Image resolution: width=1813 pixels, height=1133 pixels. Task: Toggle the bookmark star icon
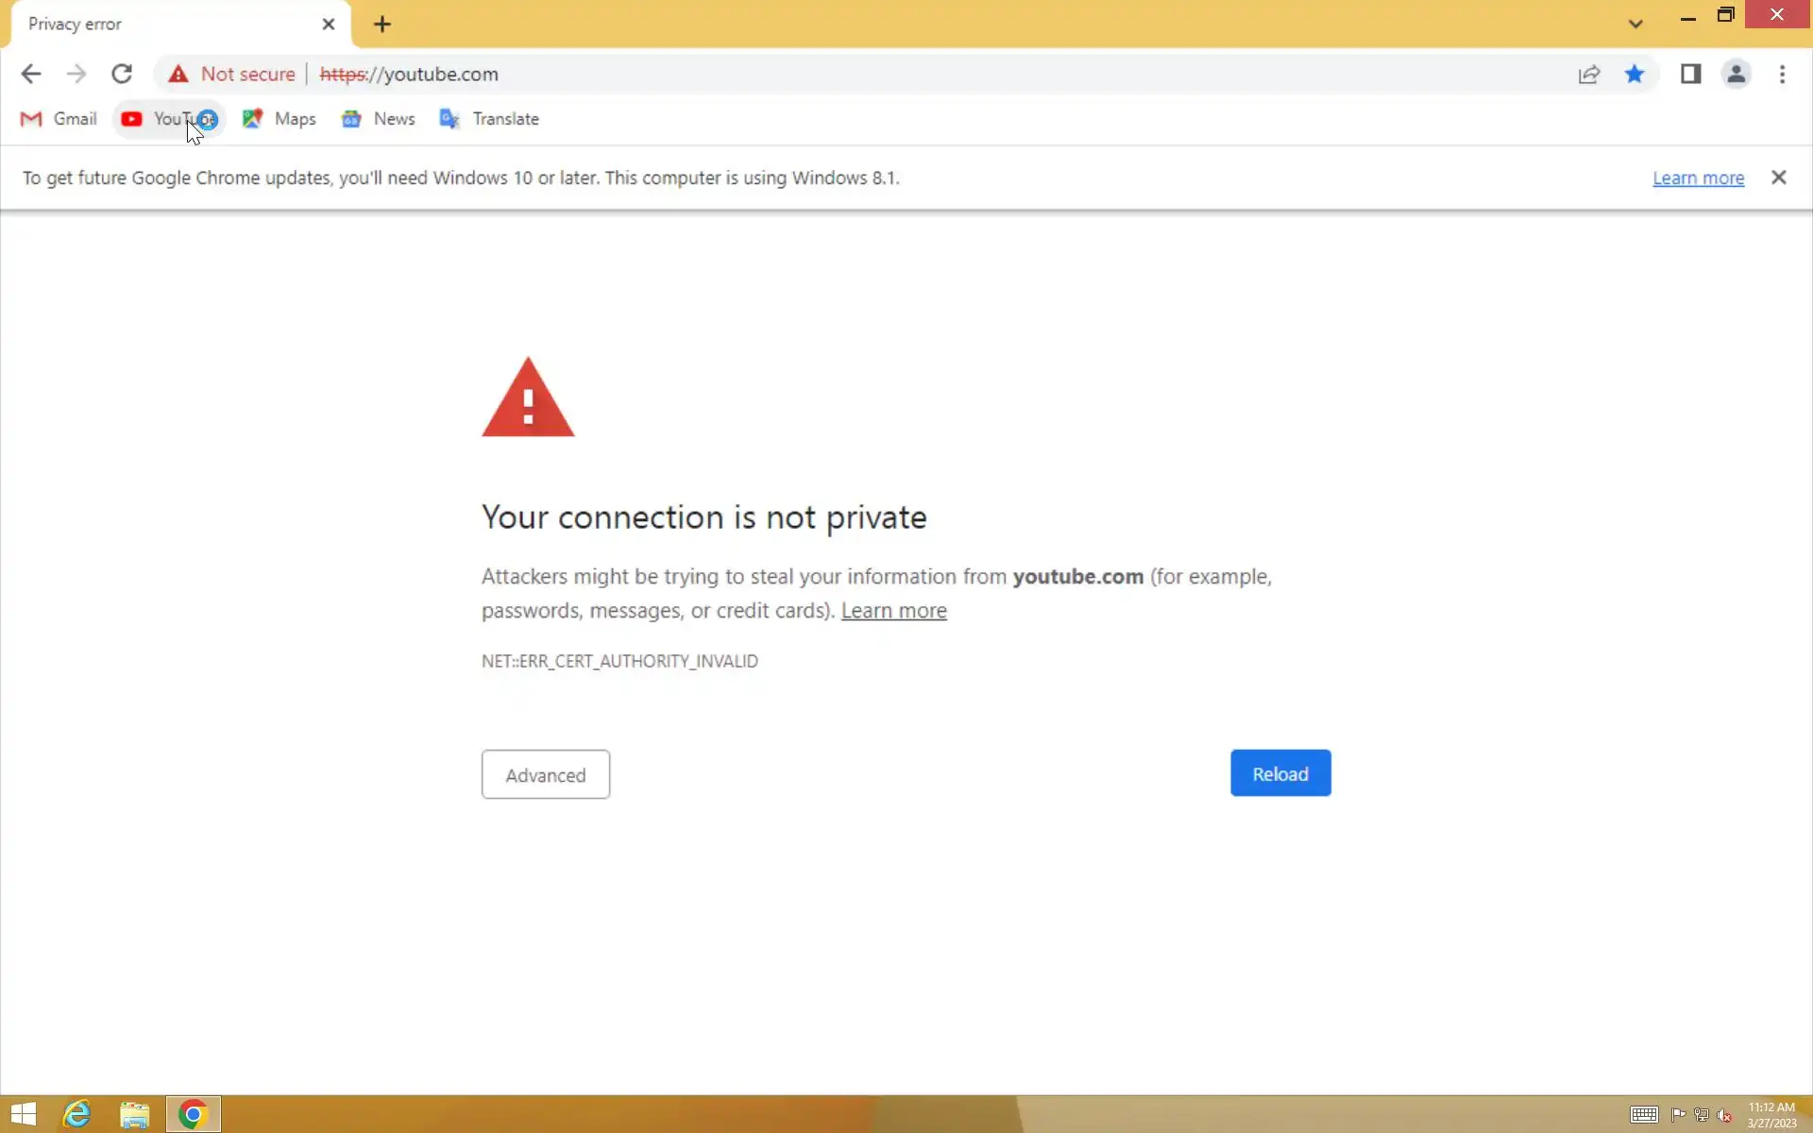click(x=1635, y=74)
